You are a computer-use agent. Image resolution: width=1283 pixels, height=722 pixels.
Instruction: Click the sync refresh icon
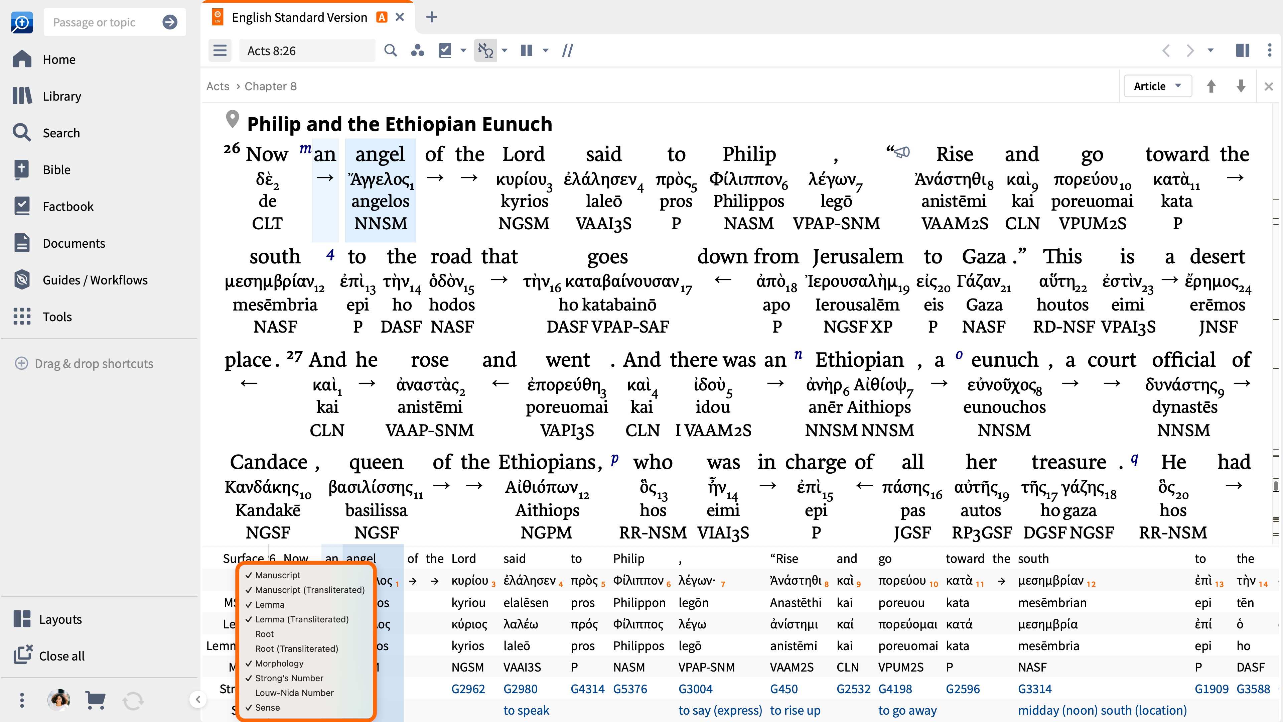(133, 701)
